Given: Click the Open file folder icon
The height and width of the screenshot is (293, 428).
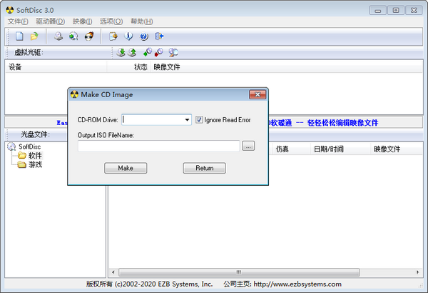Looking at the screenshot, I should 34,36.
